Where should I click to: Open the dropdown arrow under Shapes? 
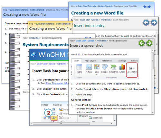click(105, 74)
